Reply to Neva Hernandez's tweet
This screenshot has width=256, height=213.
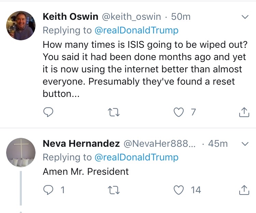click(49, 190)
